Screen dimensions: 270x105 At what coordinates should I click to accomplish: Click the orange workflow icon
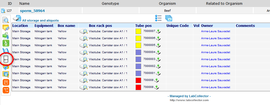pyautogui.click(x=6, y=90)
